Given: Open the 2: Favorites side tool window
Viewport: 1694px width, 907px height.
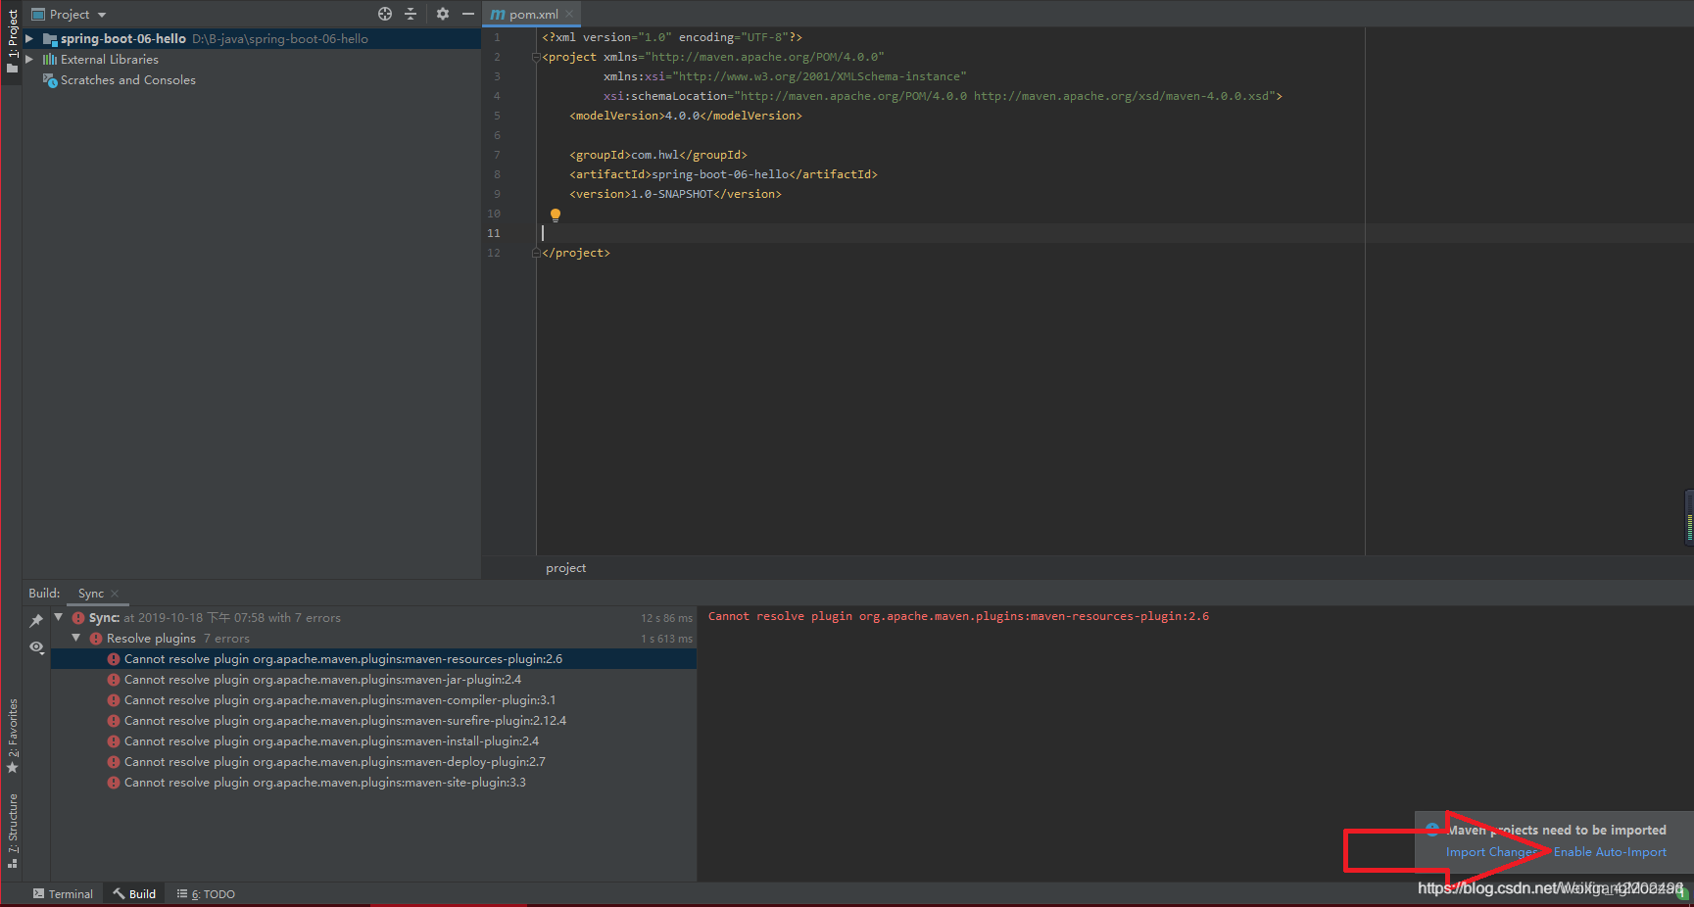Looking at the screenshot, I should click(12, 736).
